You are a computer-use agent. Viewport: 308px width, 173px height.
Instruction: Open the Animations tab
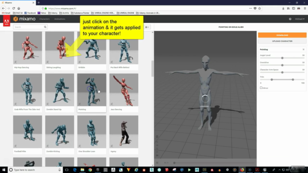60,19
